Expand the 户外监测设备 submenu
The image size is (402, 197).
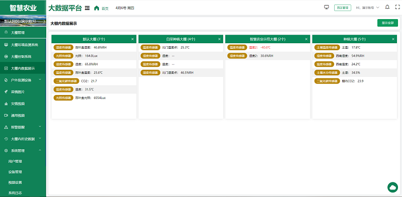(23, 80)
